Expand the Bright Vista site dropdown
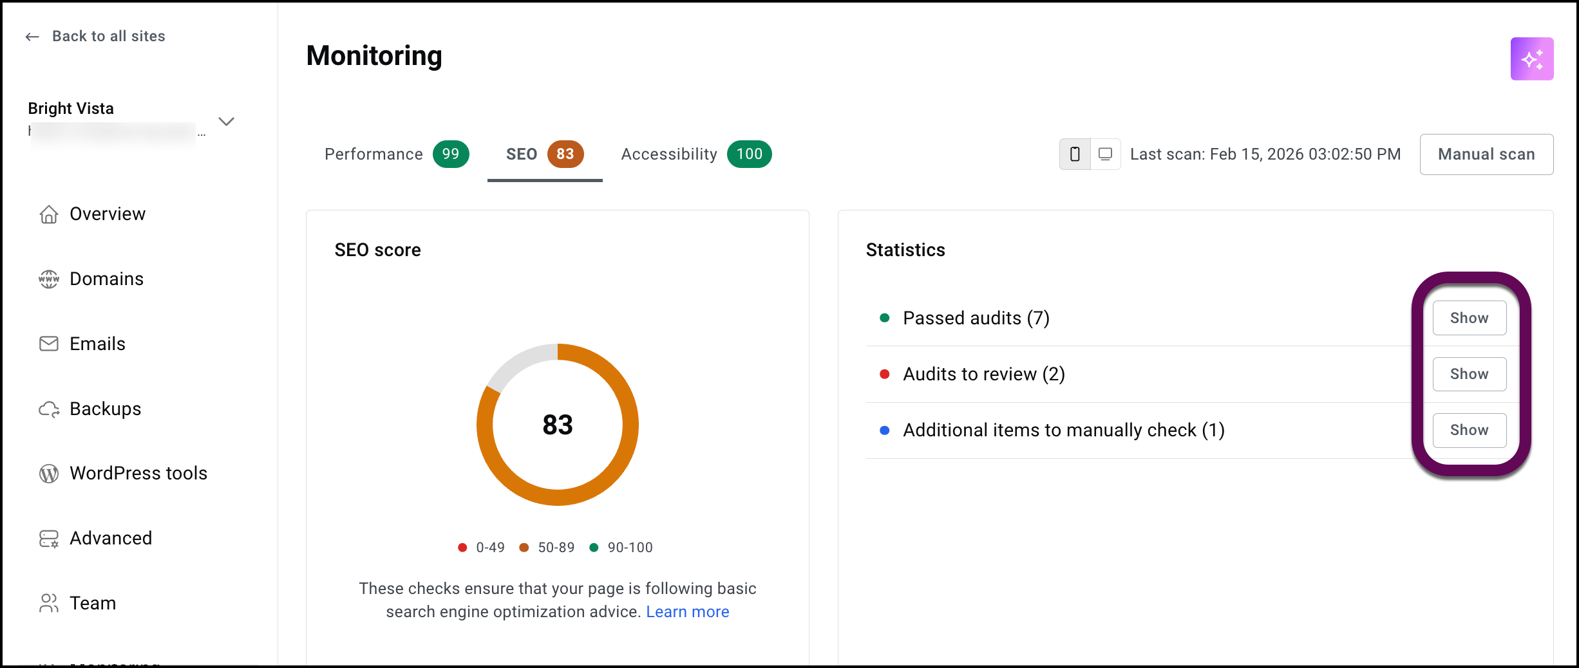The height and width of the screenshot is (668, 1579). (226, 122)
